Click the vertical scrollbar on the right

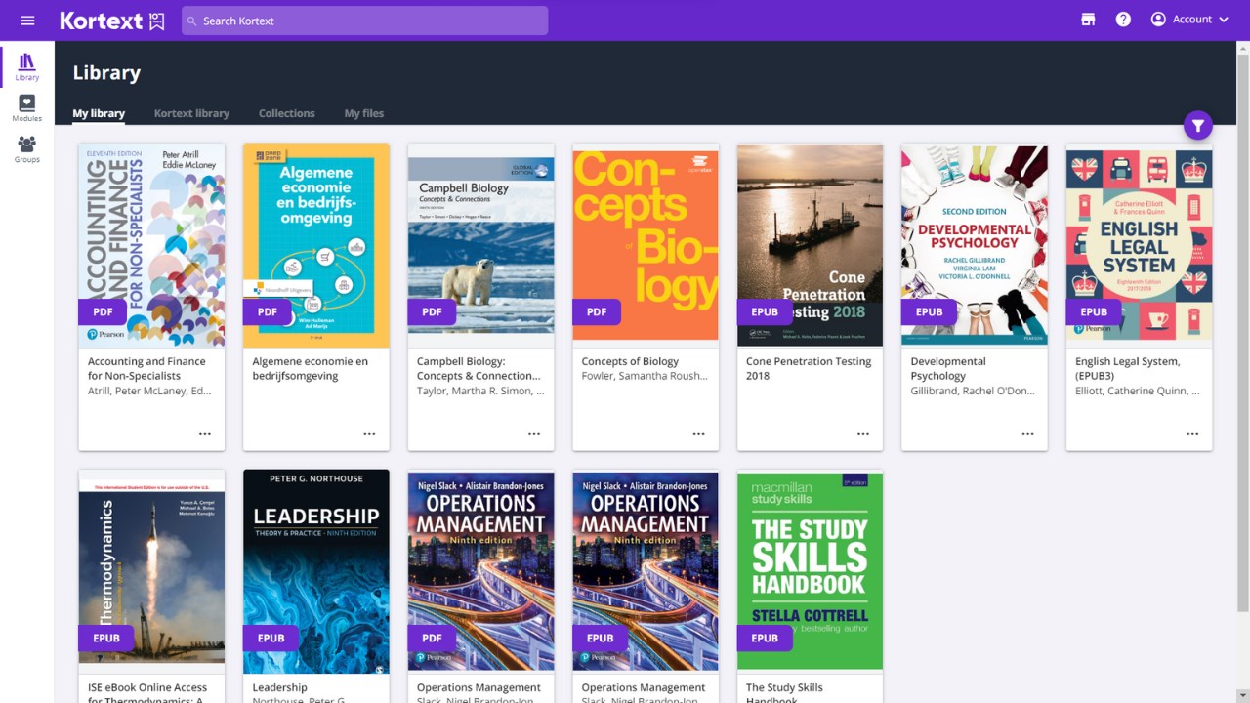click(x=1243, y=332)
